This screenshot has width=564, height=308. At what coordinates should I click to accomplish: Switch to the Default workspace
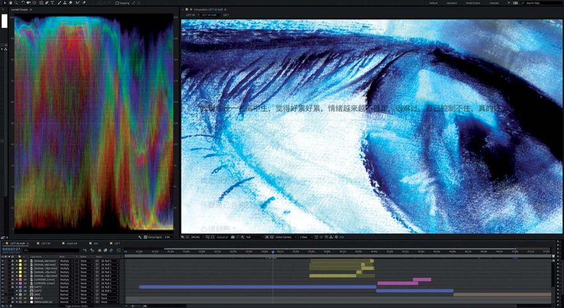click(x=433, y=3)
